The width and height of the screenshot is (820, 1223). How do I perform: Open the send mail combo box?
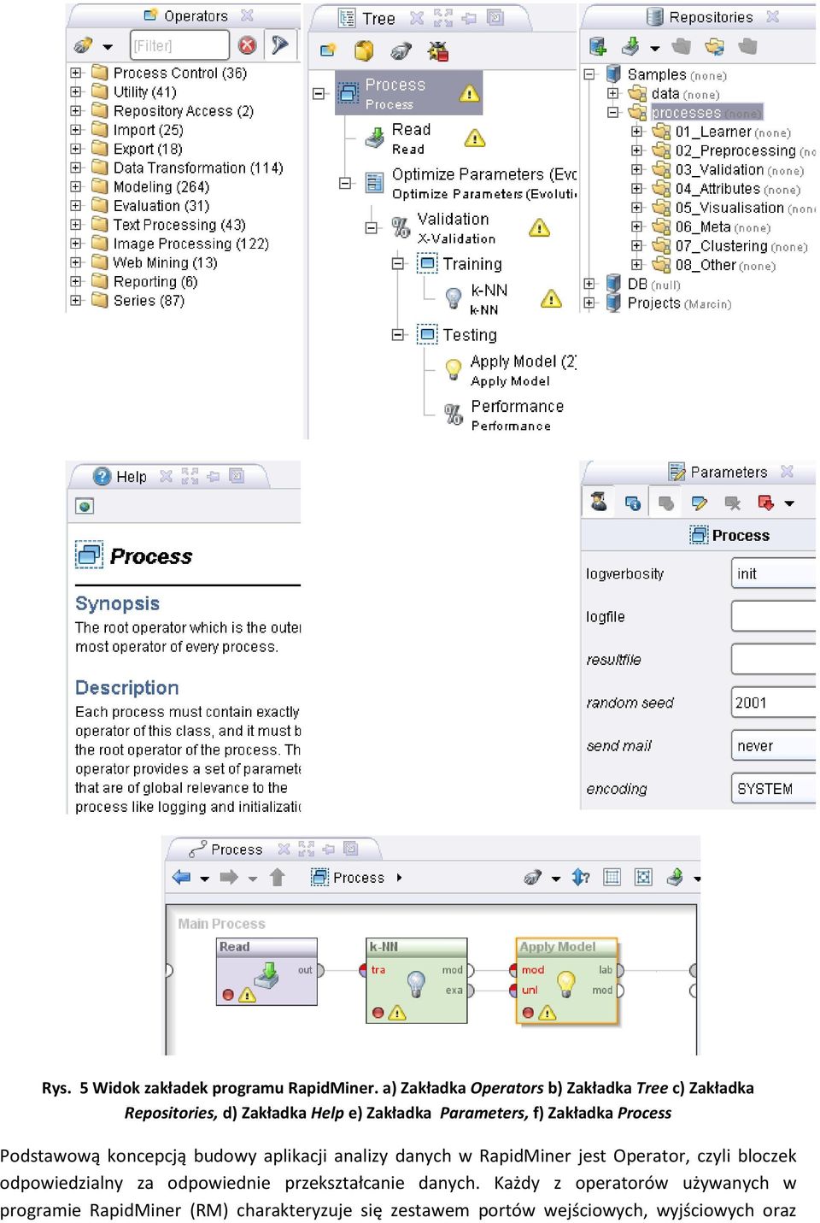(x=773, y=745)
